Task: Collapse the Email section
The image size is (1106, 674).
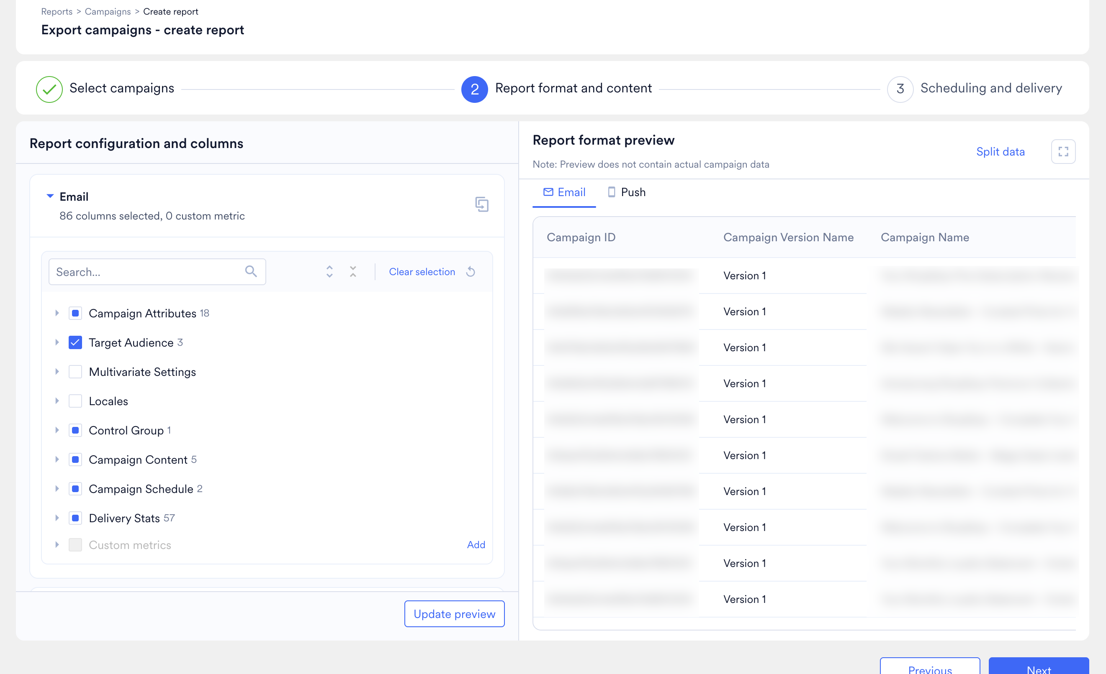Action: point(50,196)
